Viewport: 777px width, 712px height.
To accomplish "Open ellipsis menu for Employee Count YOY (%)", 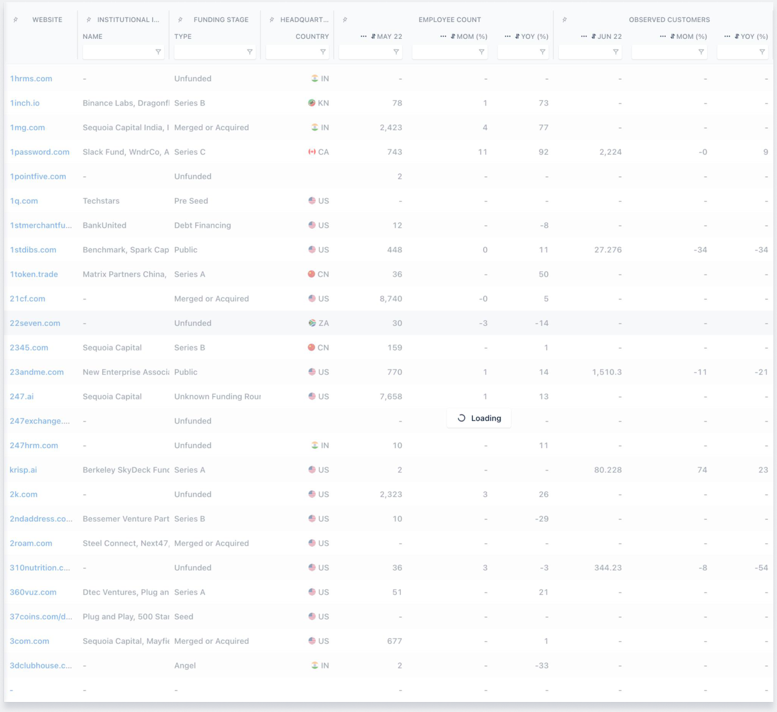I will (508, 36).
